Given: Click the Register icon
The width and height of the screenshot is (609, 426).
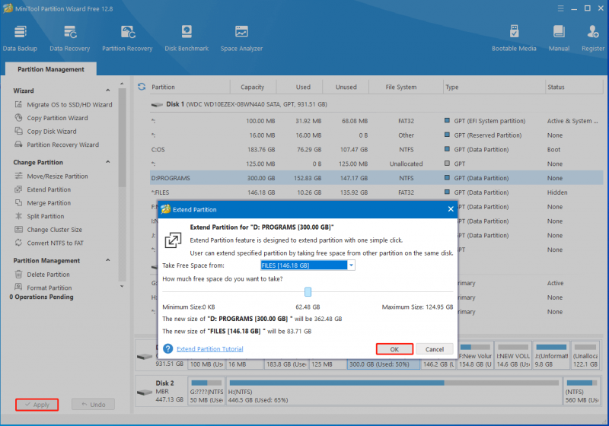Looking at the screenshot, I should 593,38.
